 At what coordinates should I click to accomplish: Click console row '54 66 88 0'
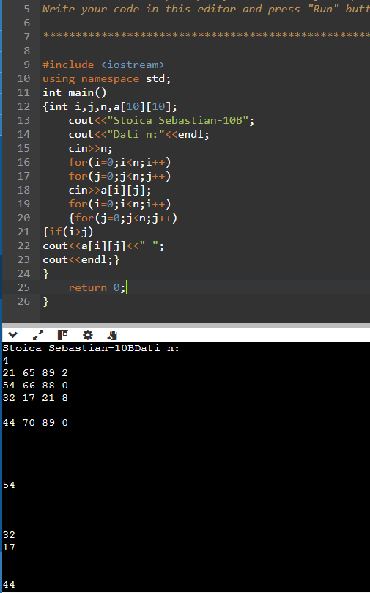35,386
